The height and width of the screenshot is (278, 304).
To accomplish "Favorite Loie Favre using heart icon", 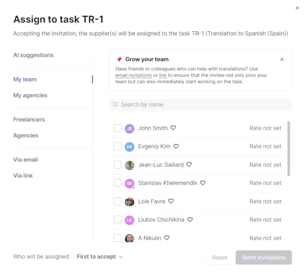I will click(171, 201).
